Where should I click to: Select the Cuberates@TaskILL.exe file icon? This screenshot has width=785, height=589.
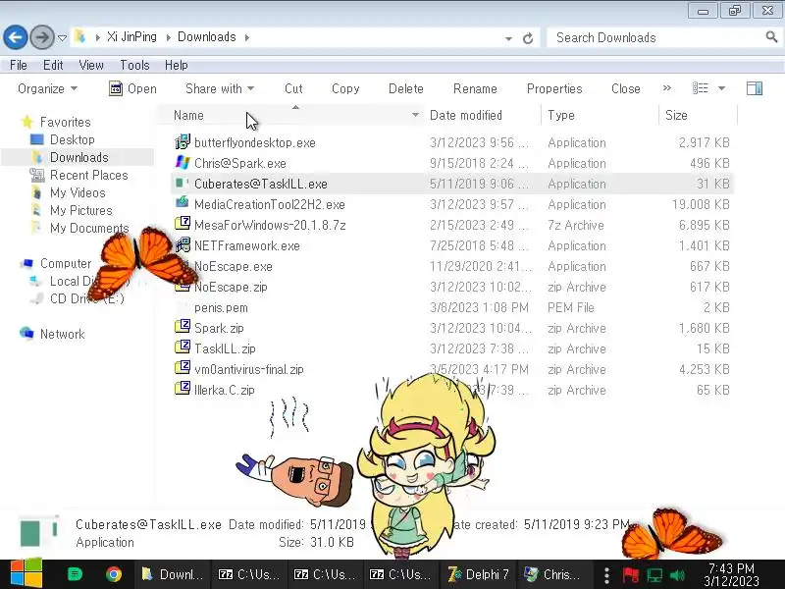(x=183, y=184)
